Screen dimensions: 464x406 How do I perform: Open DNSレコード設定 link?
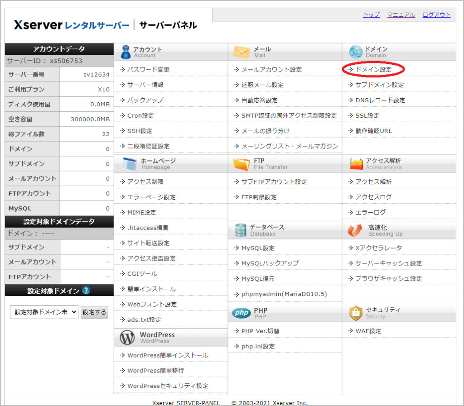[x=380, y=100]
